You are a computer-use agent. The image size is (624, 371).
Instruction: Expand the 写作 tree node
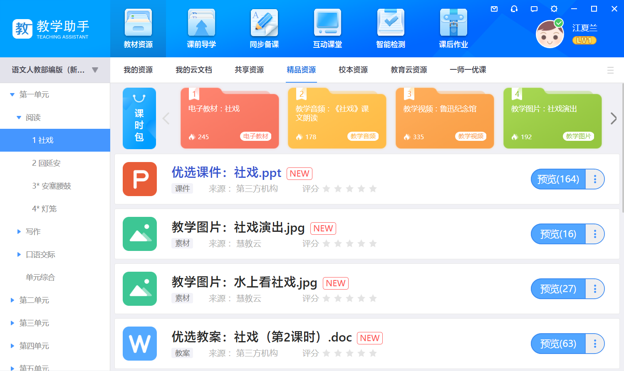(x=19, y=231)
